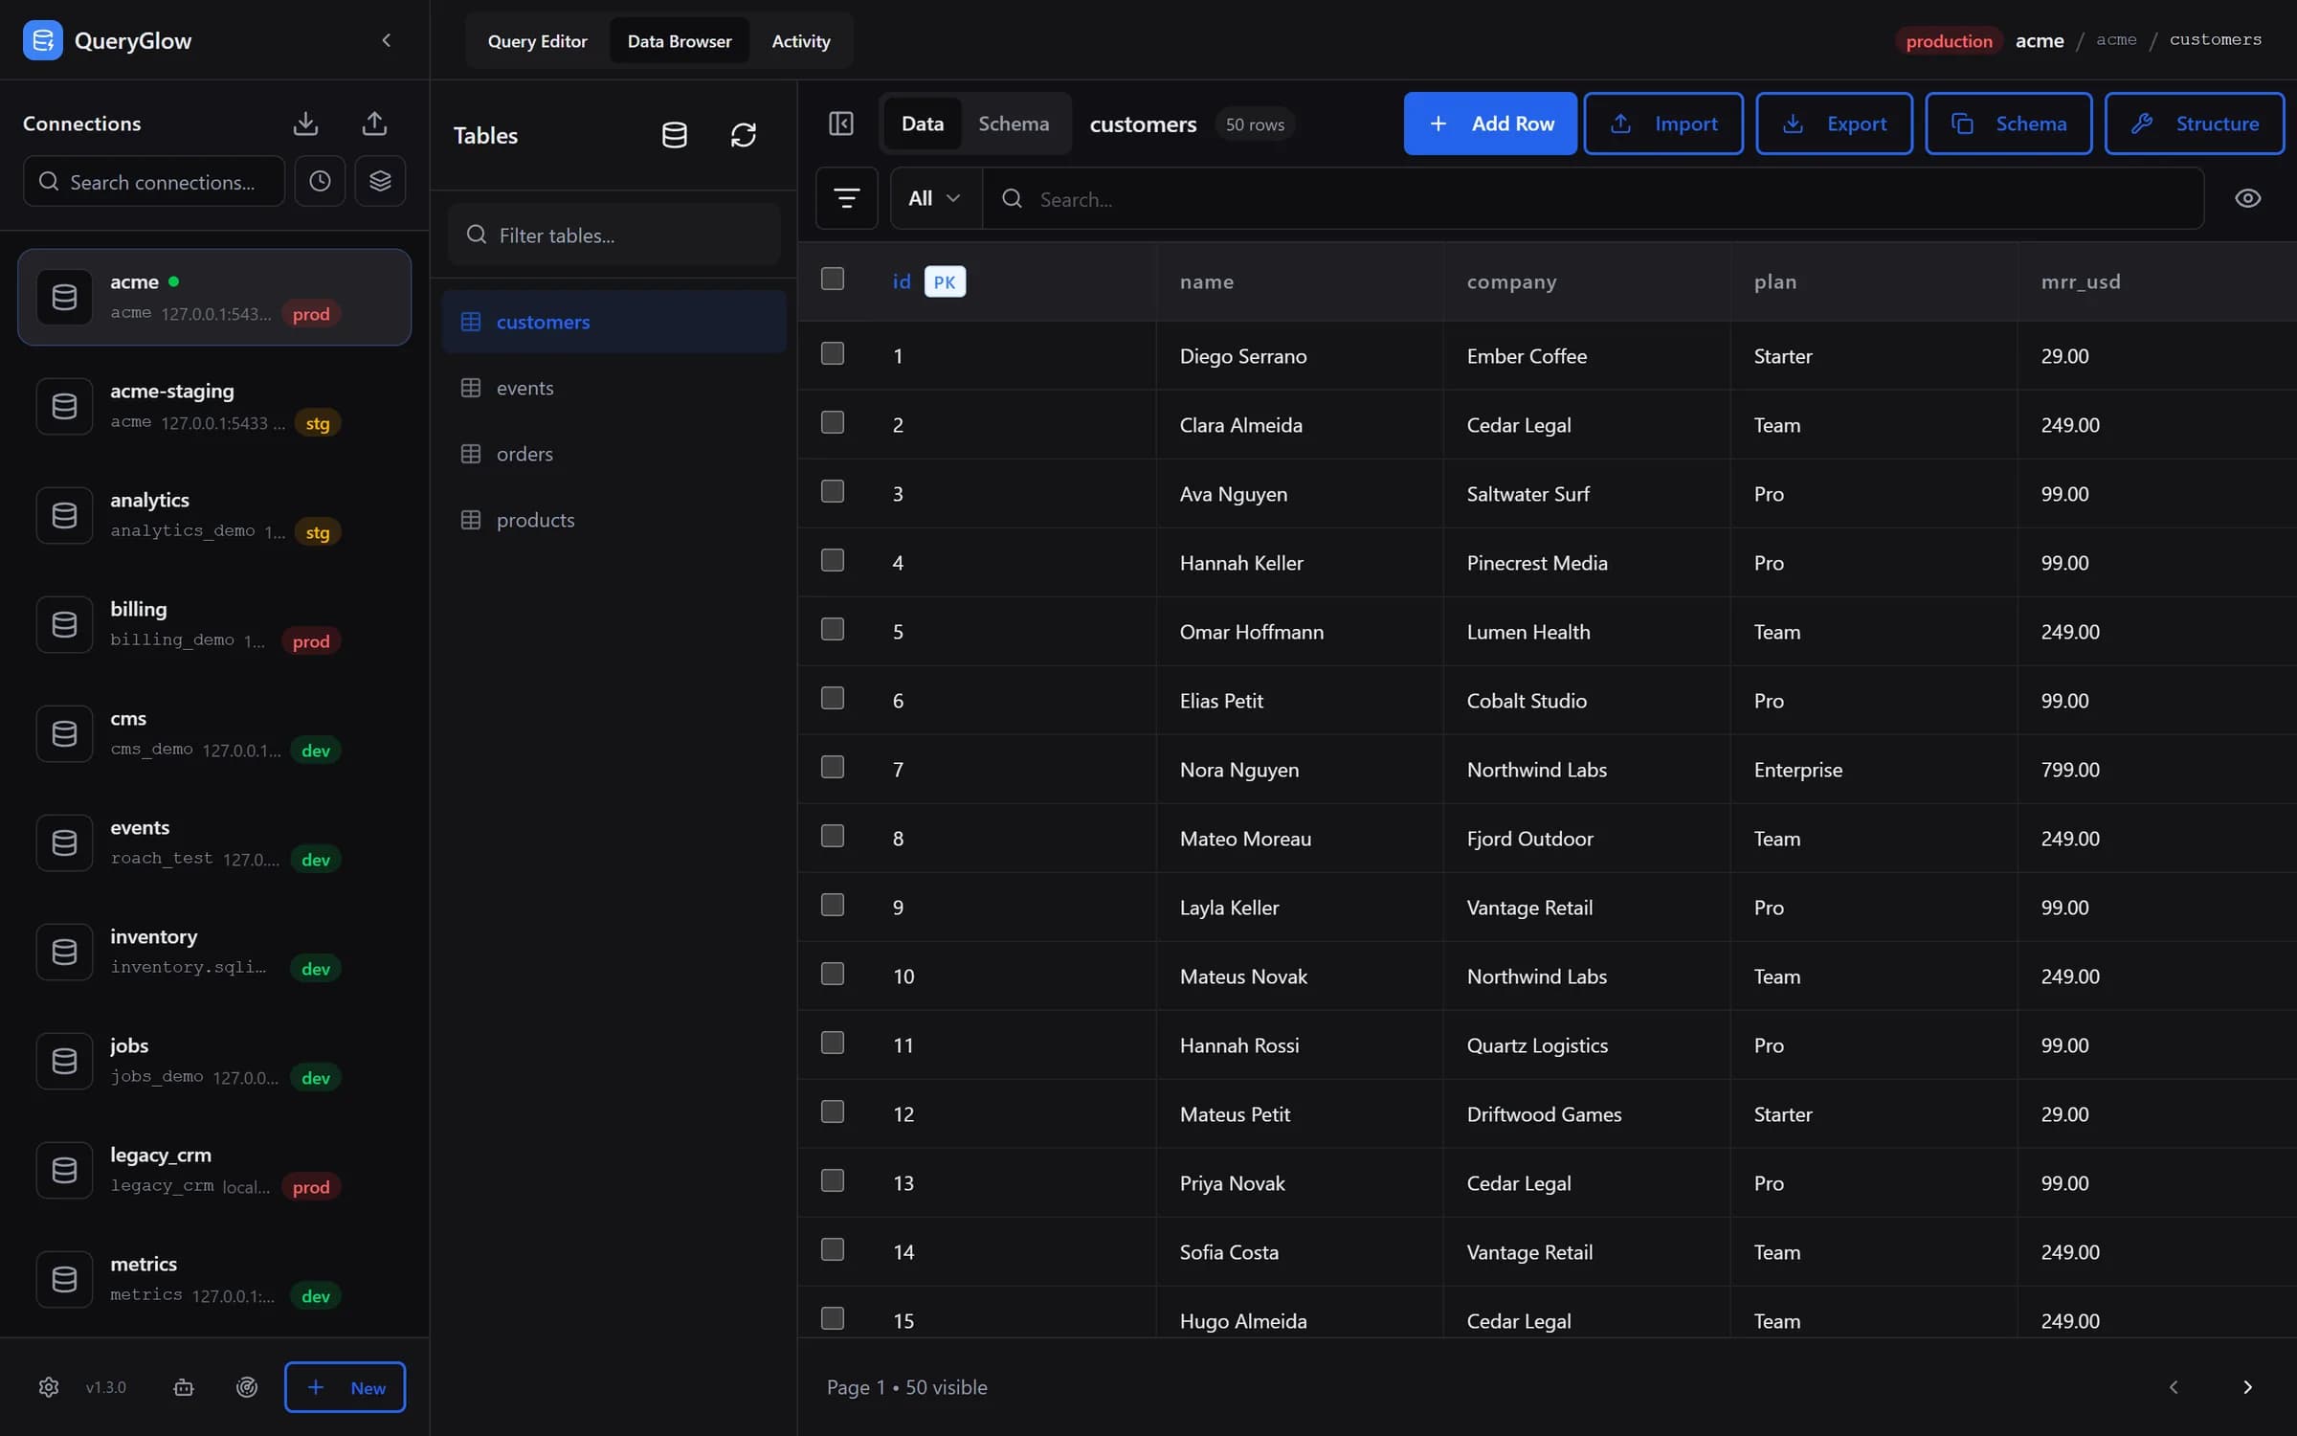Viewport: 2297px width, 1436px height.
Task: Click the Structure button
Action: (x=2195, y=123)
